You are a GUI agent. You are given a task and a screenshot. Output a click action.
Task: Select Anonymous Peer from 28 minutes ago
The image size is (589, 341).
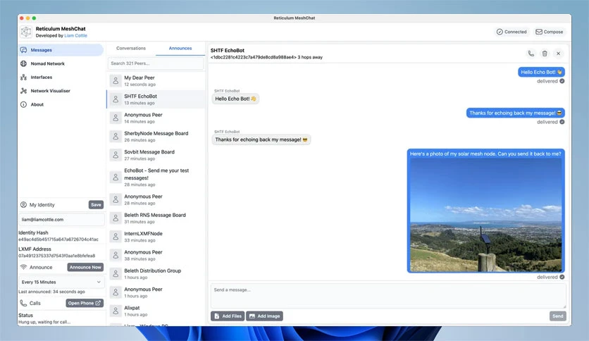(156, 199)
